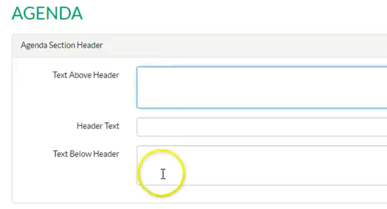The height and width of the screenshot is (209, 387).
Task: Click into the Text Above Header textarea
Action: pos(262,87)
